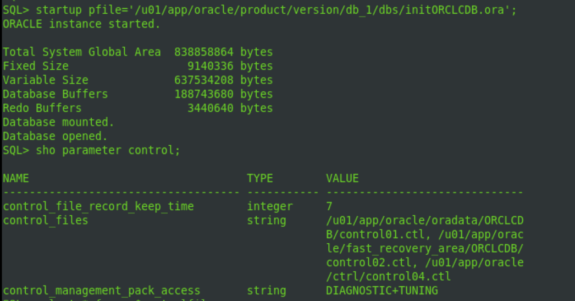575x301 pixels.
Task: Click the NAME column header
Action: 16,178
